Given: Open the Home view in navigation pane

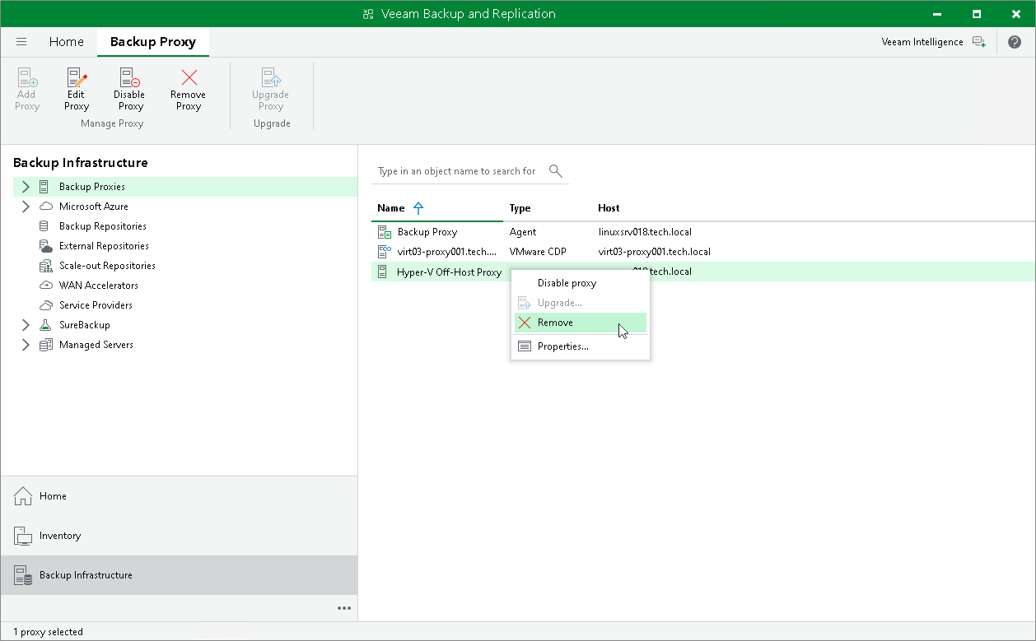Looking at the screenshot, I should pyautogui.click(x=53, y=496).
